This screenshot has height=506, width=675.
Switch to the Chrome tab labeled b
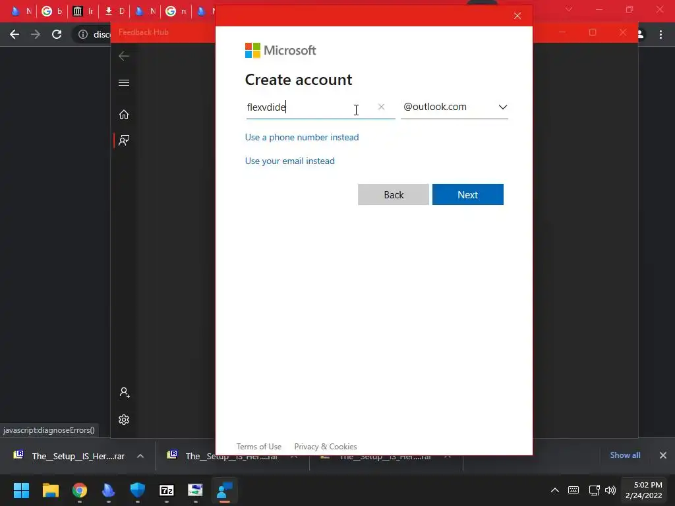pos(51,11)
